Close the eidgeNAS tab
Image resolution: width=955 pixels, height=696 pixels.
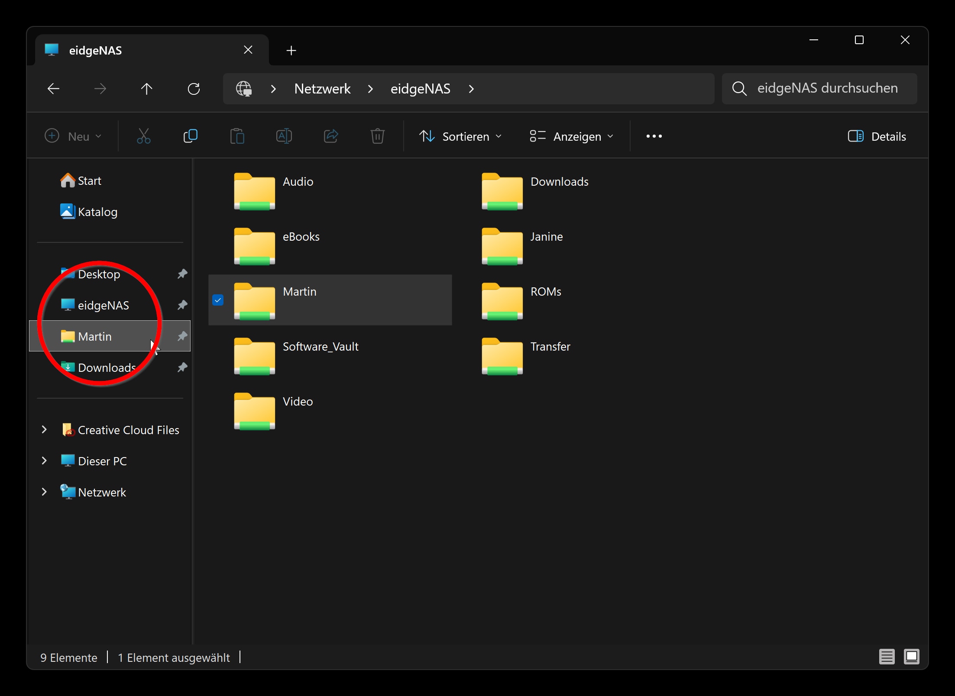248,50
